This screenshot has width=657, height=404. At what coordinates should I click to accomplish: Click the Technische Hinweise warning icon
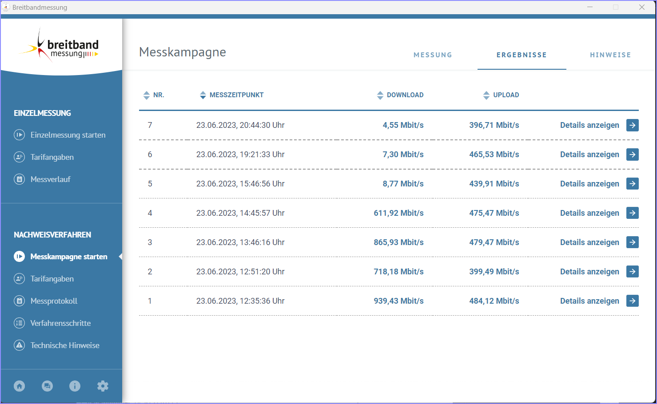pyautogui.click(x=19, y=345)
